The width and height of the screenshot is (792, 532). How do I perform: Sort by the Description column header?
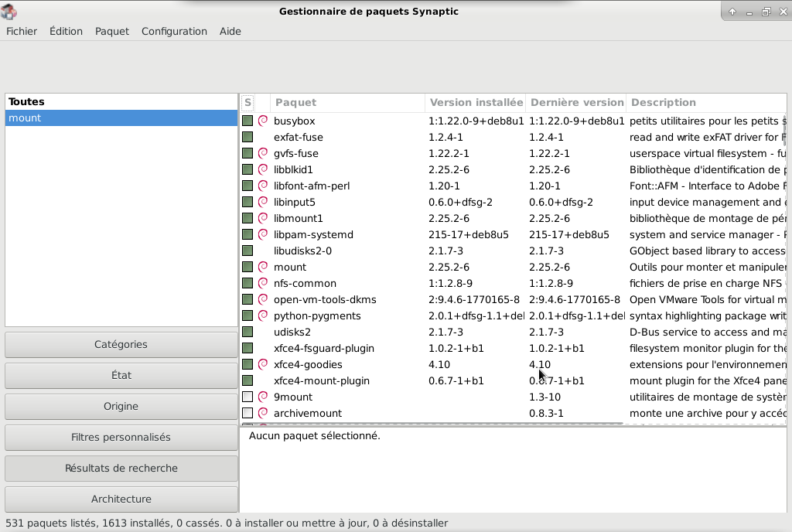[706, 103]
